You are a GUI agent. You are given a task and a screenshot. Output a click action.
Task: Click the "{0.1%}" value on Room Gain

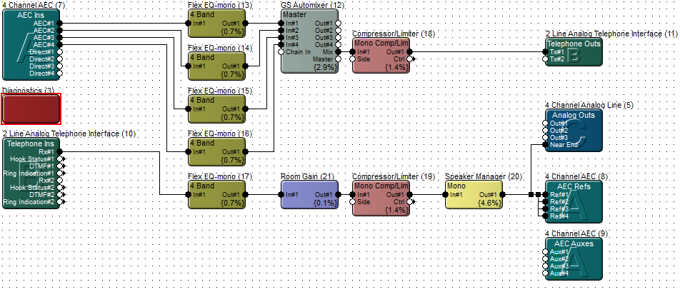[x=324, y=202]
